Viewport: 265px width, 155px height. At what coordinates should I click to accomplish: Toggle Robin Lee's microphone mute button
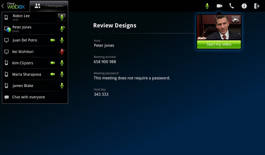point(62,18)
